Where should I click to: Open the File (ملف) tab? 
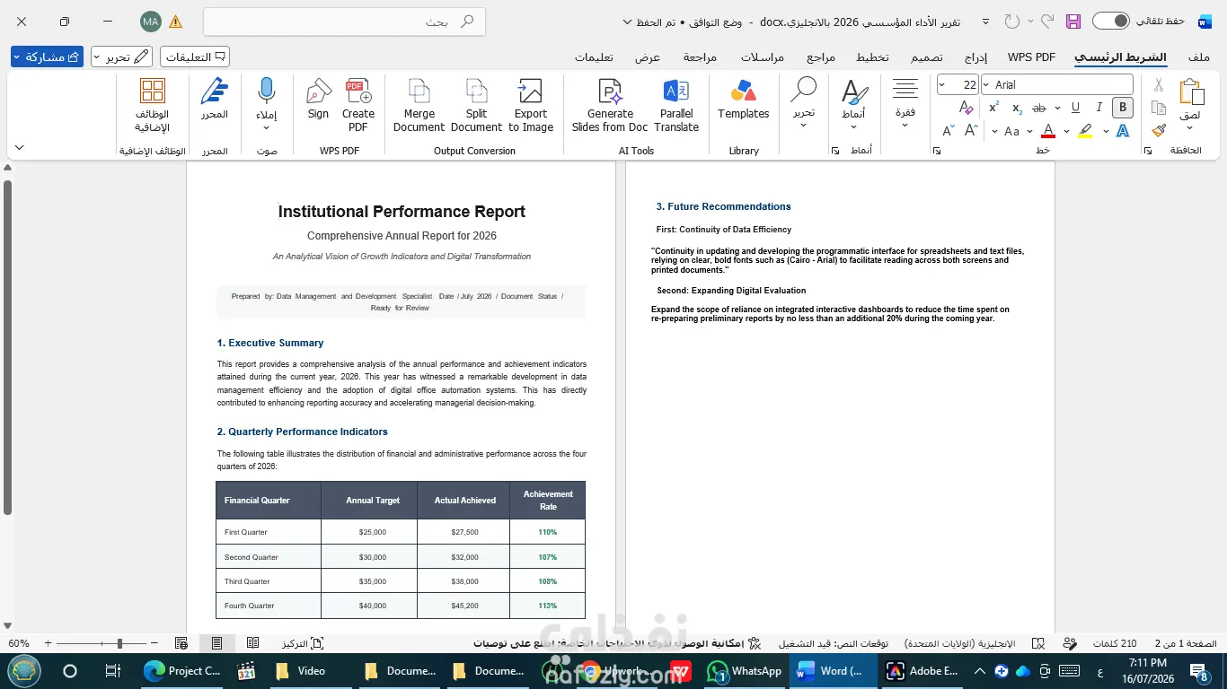[x=1199, y=57]
